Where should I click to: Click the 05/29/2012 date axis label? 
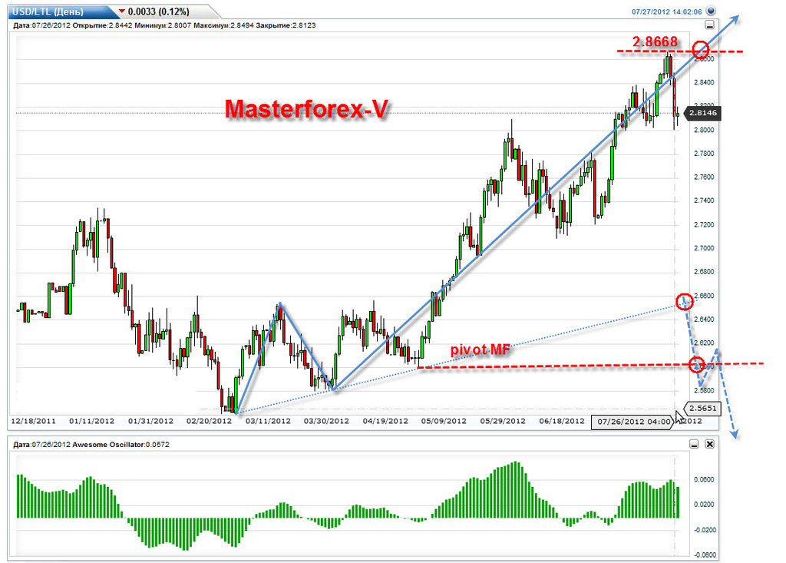click(503, 421)
